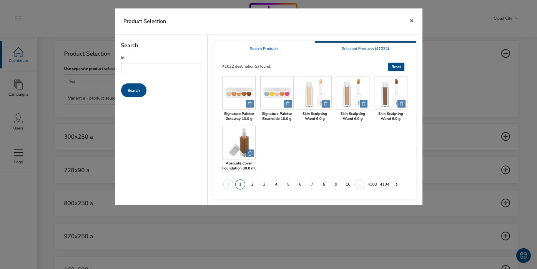Close the Product Selection dialog
Image resolution: width=537 pixels, height=269 pixels.
pyautogui.click(x=411, y=21)
